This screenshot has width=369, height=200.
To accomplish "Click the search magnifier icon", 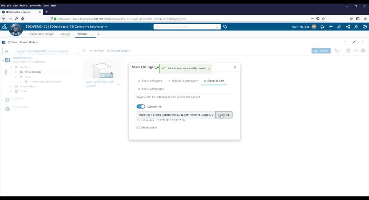I will click(217, 27).
